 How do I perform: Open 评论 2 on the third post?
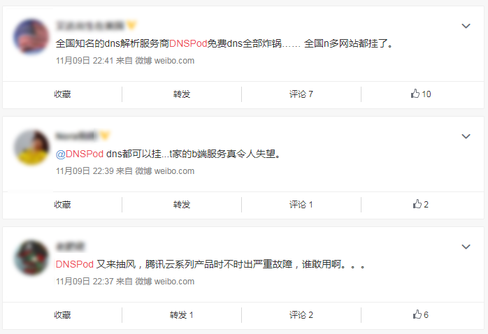pos(301,314)
